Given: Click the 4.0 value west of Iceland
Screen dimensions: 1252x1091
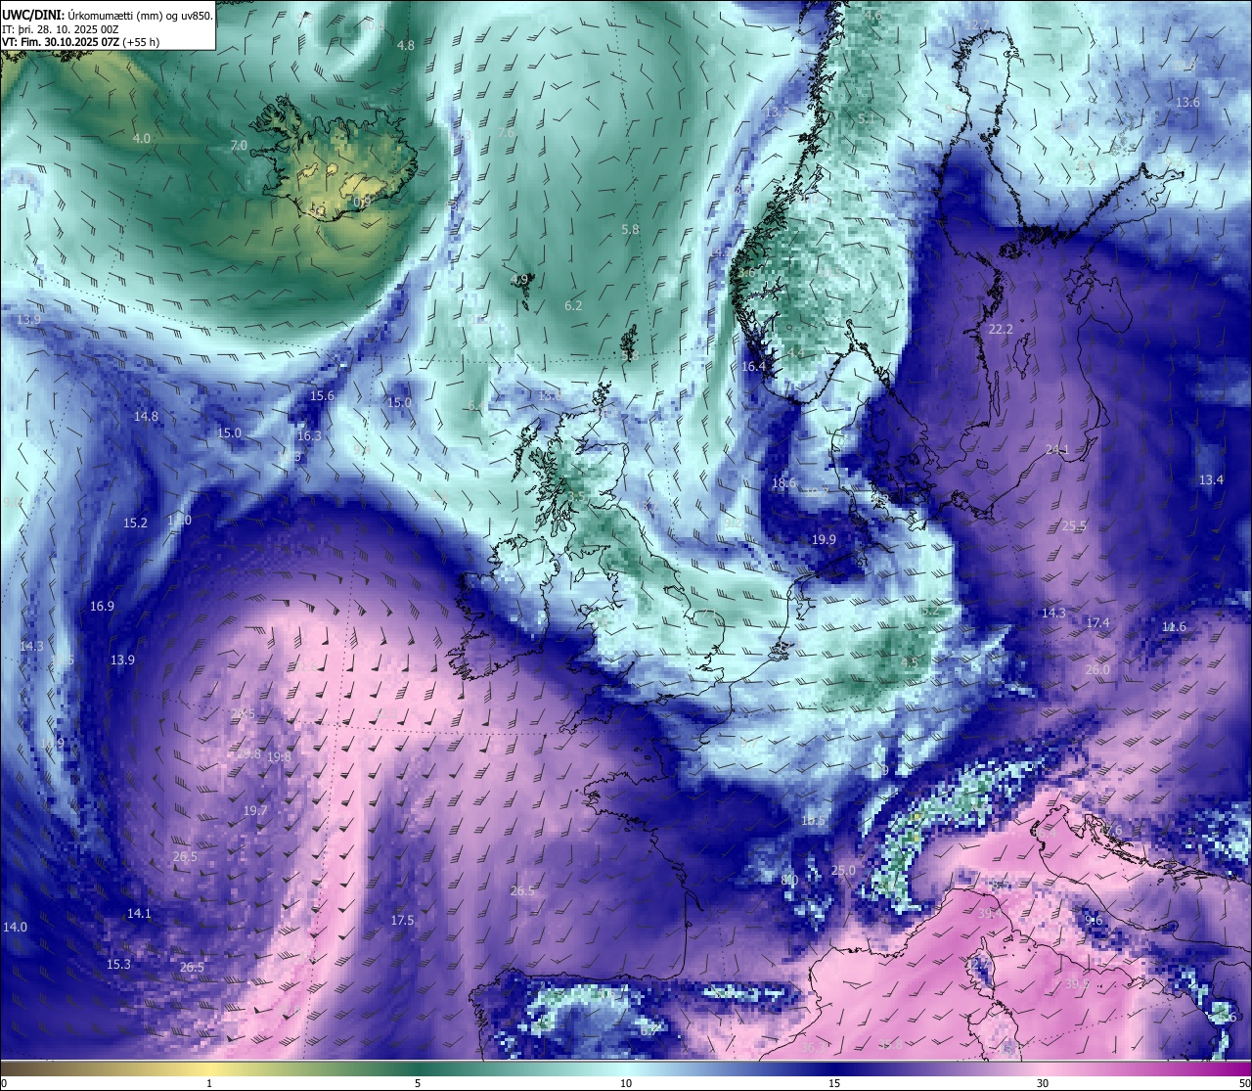Looking at the screenshot, I should click(142, 138).
